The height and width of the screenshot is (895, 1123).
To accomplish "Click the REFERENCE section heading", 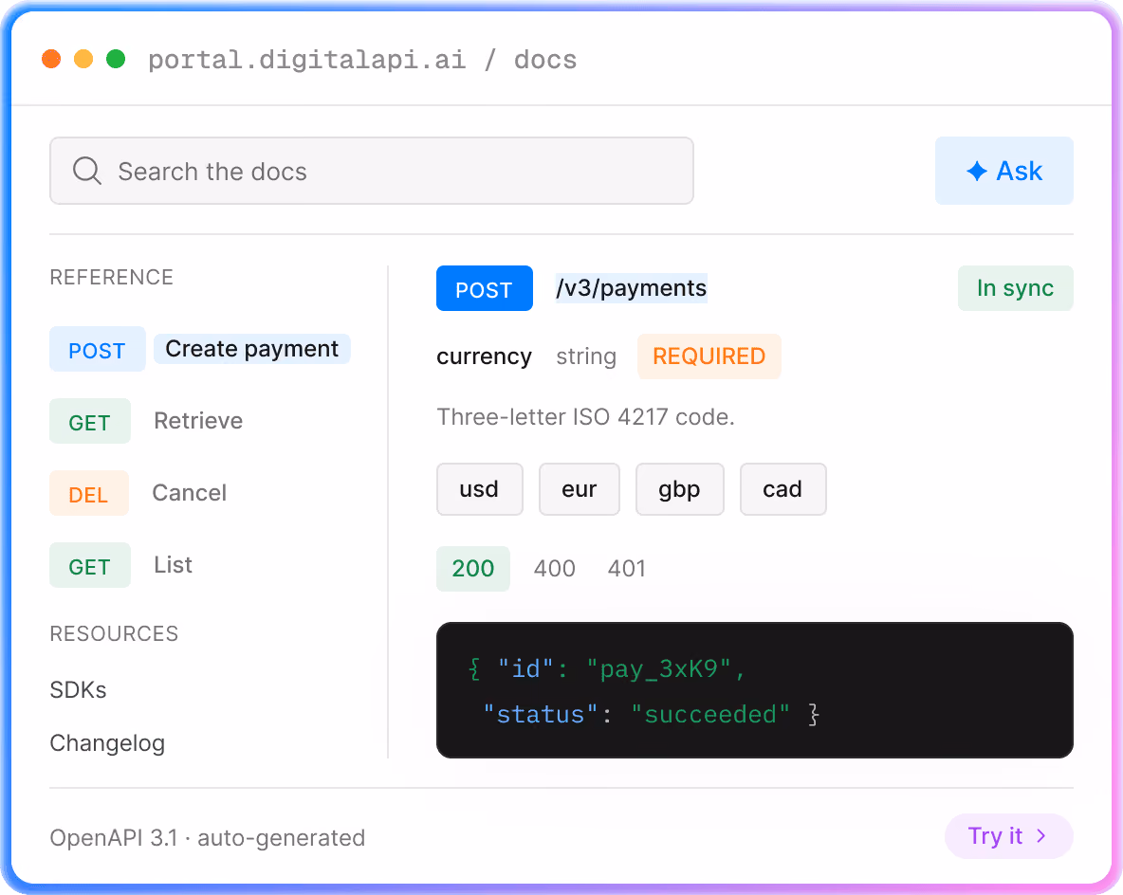I will point(112,277).
